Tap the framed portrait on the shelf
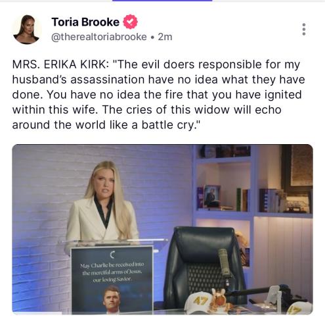 tap(211, 196)
